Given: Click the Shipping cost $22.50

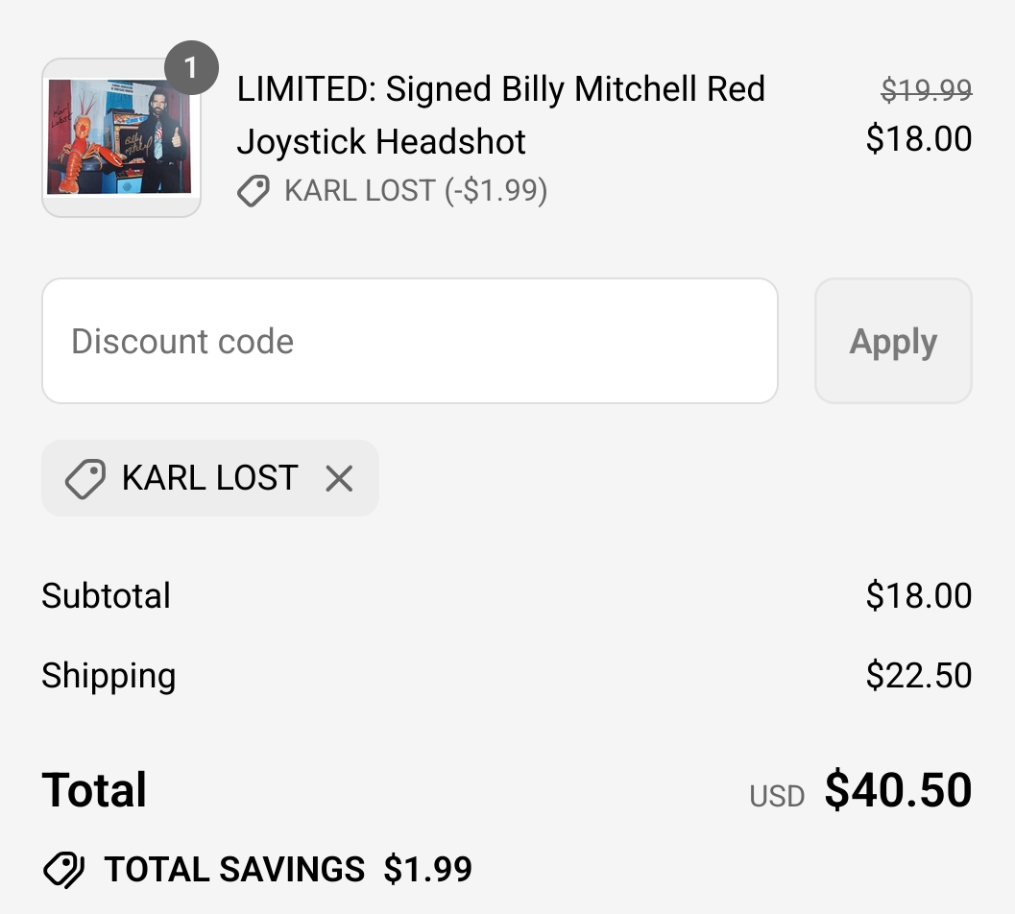Looking at the screenshot, I should 919,675.
